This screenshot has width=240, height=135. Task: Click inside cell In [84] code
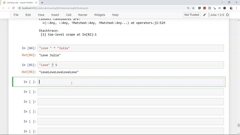click(130, 48)
